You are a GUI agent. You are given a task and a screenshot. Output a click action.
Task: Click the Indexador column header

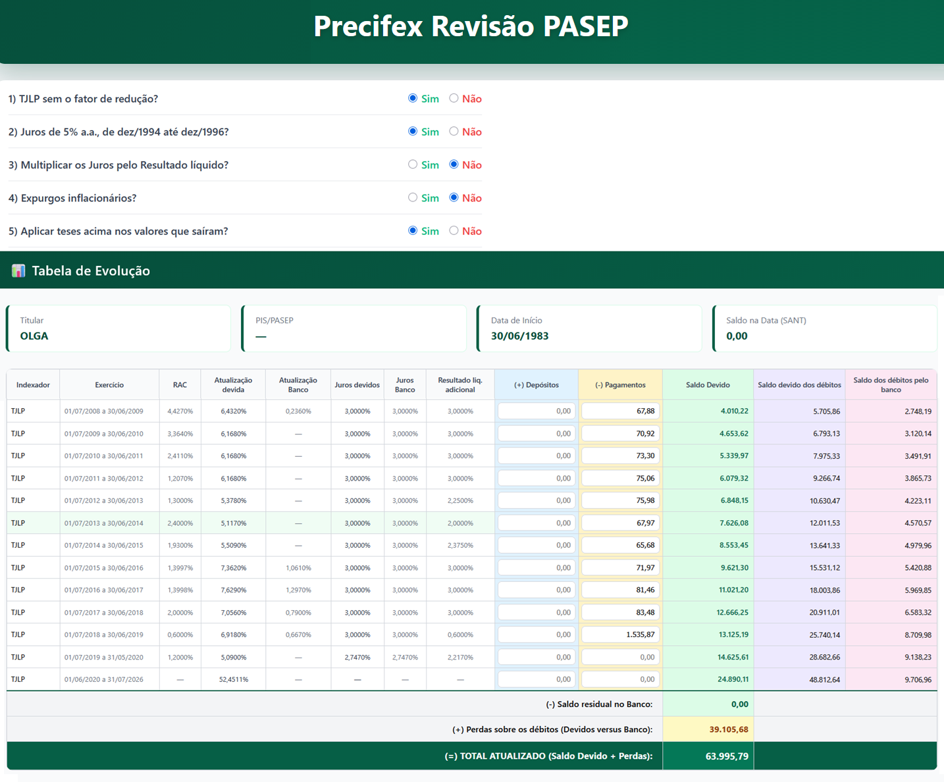[33, 385]
